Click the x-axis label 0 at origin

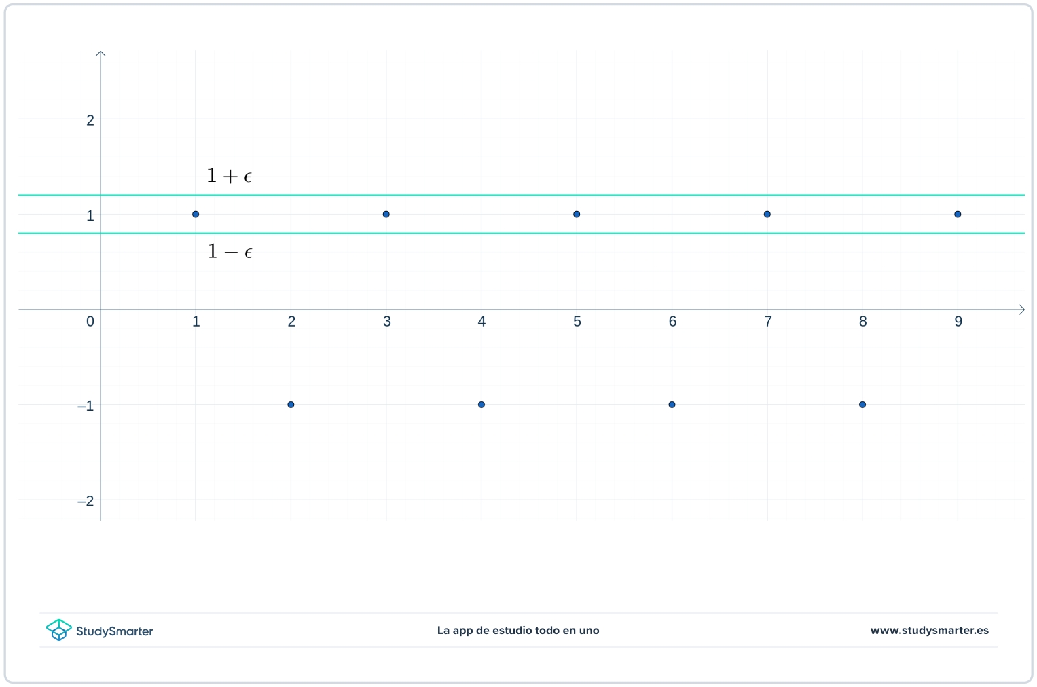[90, 321]
